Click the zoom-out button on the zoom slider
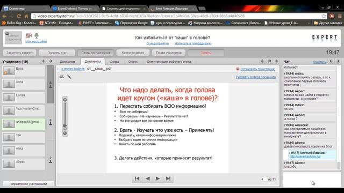344x193 pixels. [x=65, y=133]
